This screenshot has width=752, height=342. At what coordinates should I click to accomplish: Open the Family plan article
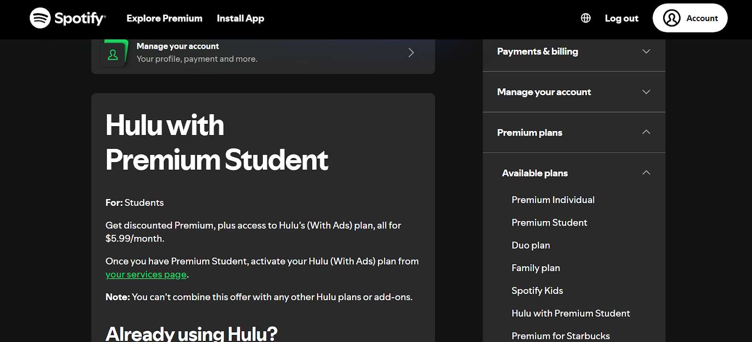[535, 268]
